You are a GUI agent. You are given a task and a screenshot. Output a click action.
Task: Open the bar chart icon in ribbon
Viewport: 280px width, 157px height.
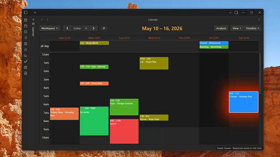[x=26, y=55]
